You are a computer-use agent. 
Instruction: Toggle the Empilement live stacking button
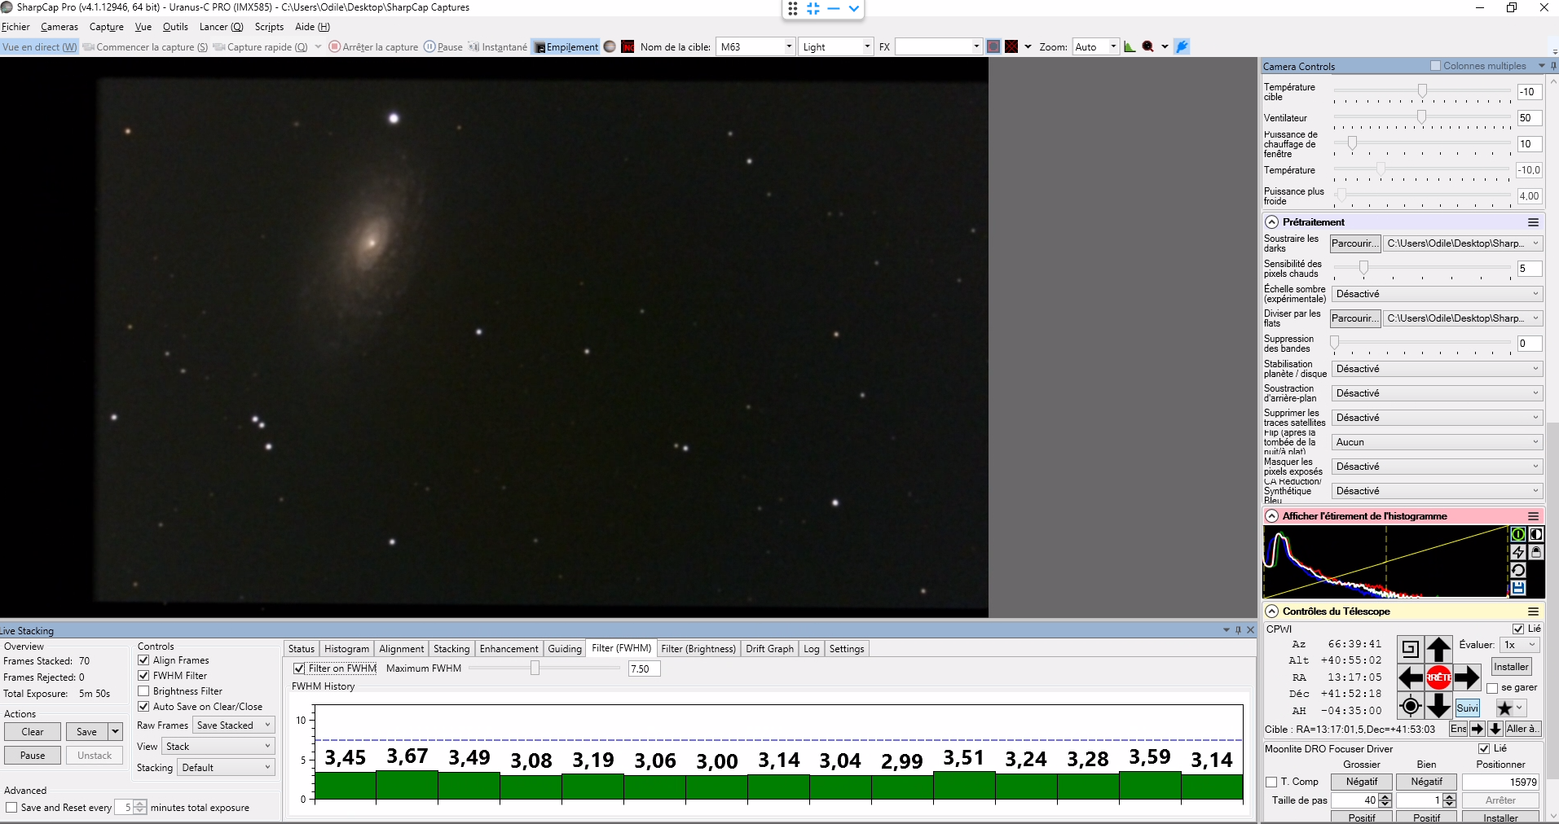point(566,47)
